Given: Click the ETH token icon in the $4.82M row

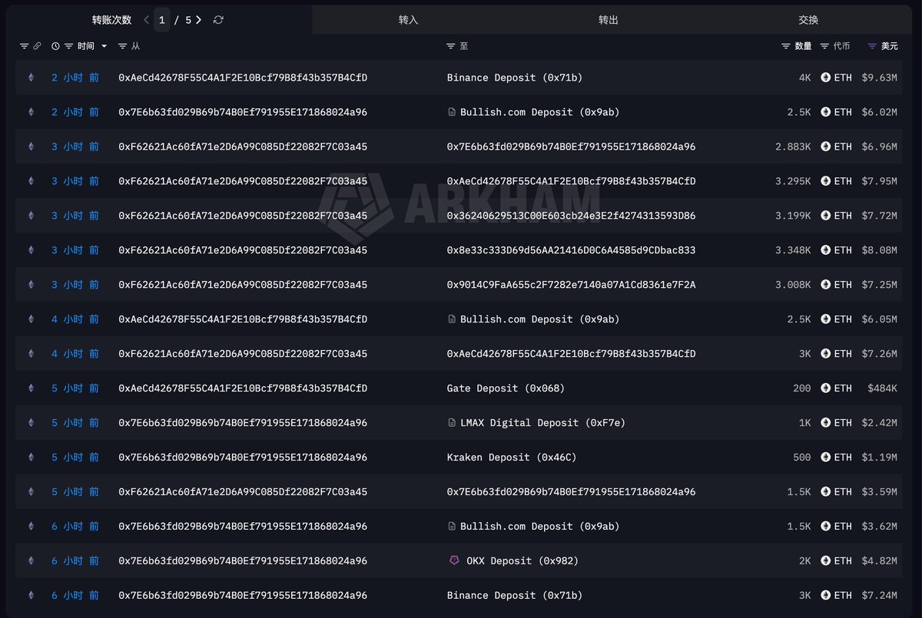Looking at the screenshot, I should click(x=826, y=561).
